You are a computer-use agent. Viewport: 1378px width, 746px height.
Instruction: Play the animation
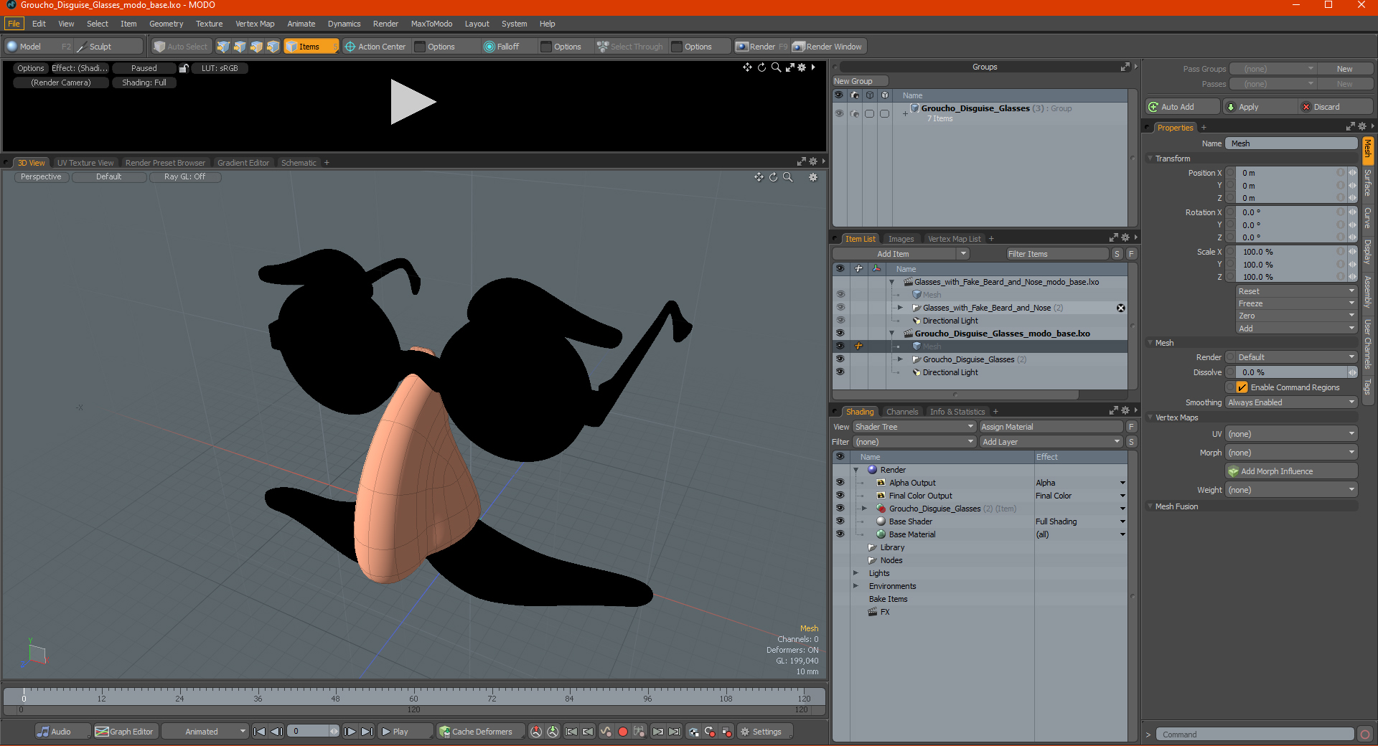(x=405, y=732)
